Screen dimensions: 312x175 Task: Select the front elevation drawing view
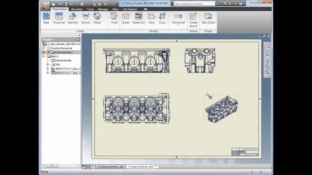(x=136, y=60)
